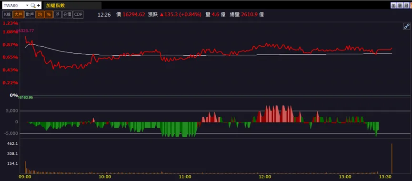Click the change value ▲135.3 (+0.84%)

click(181, 15)
